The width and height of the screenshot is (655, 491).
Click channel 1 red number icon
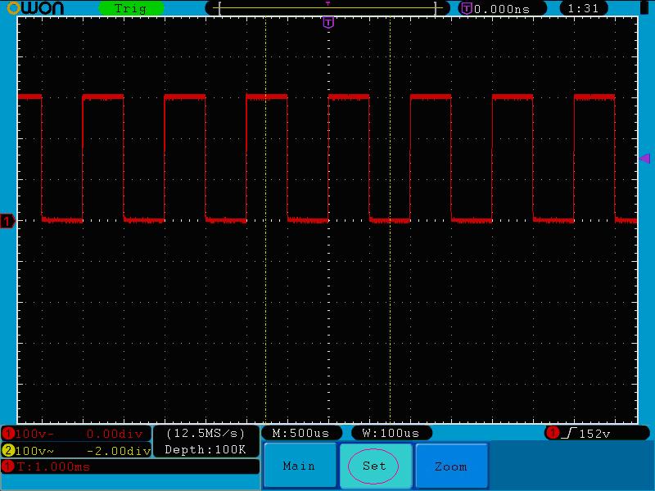8,434
